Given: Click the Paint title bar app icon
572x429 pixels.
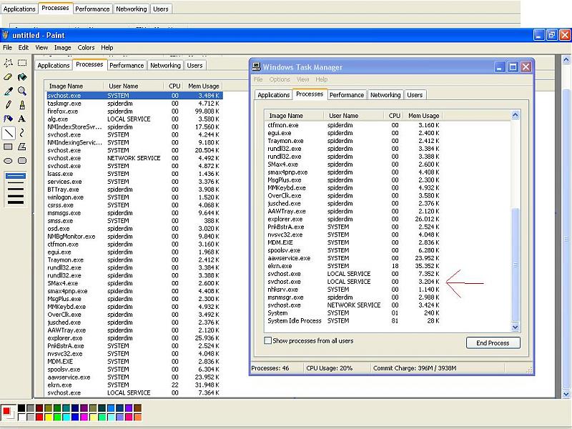Looking at the screenshot, I should [x=6, y=35].
